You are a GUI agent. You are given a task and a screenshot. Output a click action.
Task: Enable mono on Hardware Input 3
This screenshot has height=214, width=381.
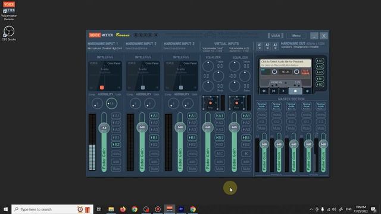tap(192, 153)
